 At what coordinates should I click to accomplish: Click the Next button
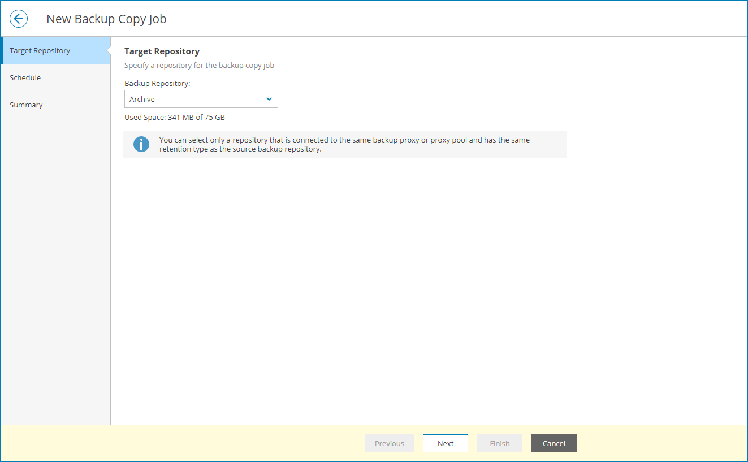(x=446, y=443)
